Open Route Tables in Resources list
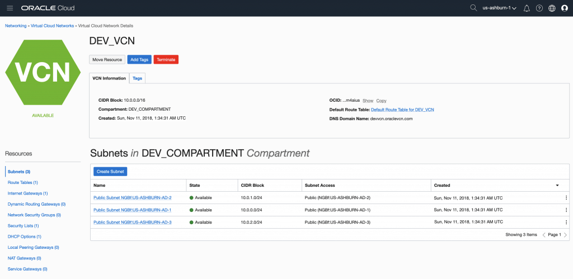Viewport: 573px width, 279px height. pos(23,182)
